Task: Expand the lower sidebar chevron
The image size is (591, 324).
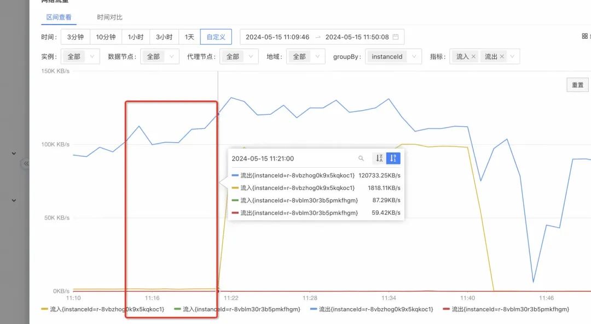Action: point(14,201)
